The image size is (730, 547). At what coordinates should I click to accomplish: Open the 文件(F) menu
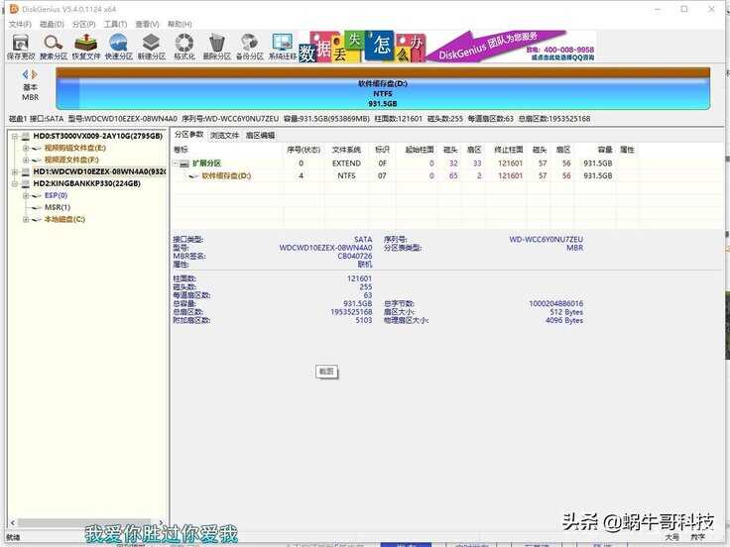tap(20, 24)
